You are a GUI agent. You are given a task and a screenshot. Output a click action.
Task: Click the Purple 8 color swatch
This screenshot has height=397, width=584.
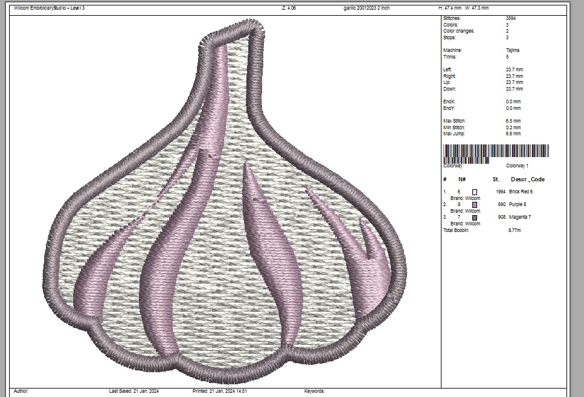pyautogui.click(x=475, y=204)
